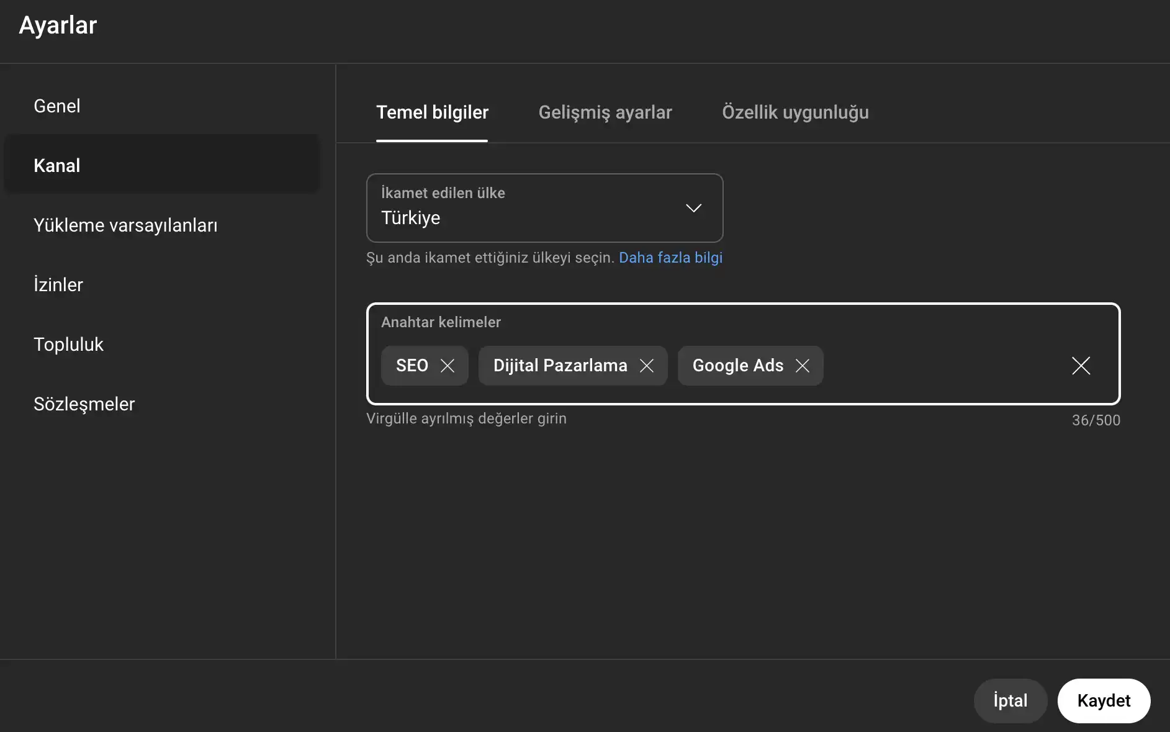
Task: Remove the Dijital Pazarlama keyword chip
Action: (x=647, y=366)
